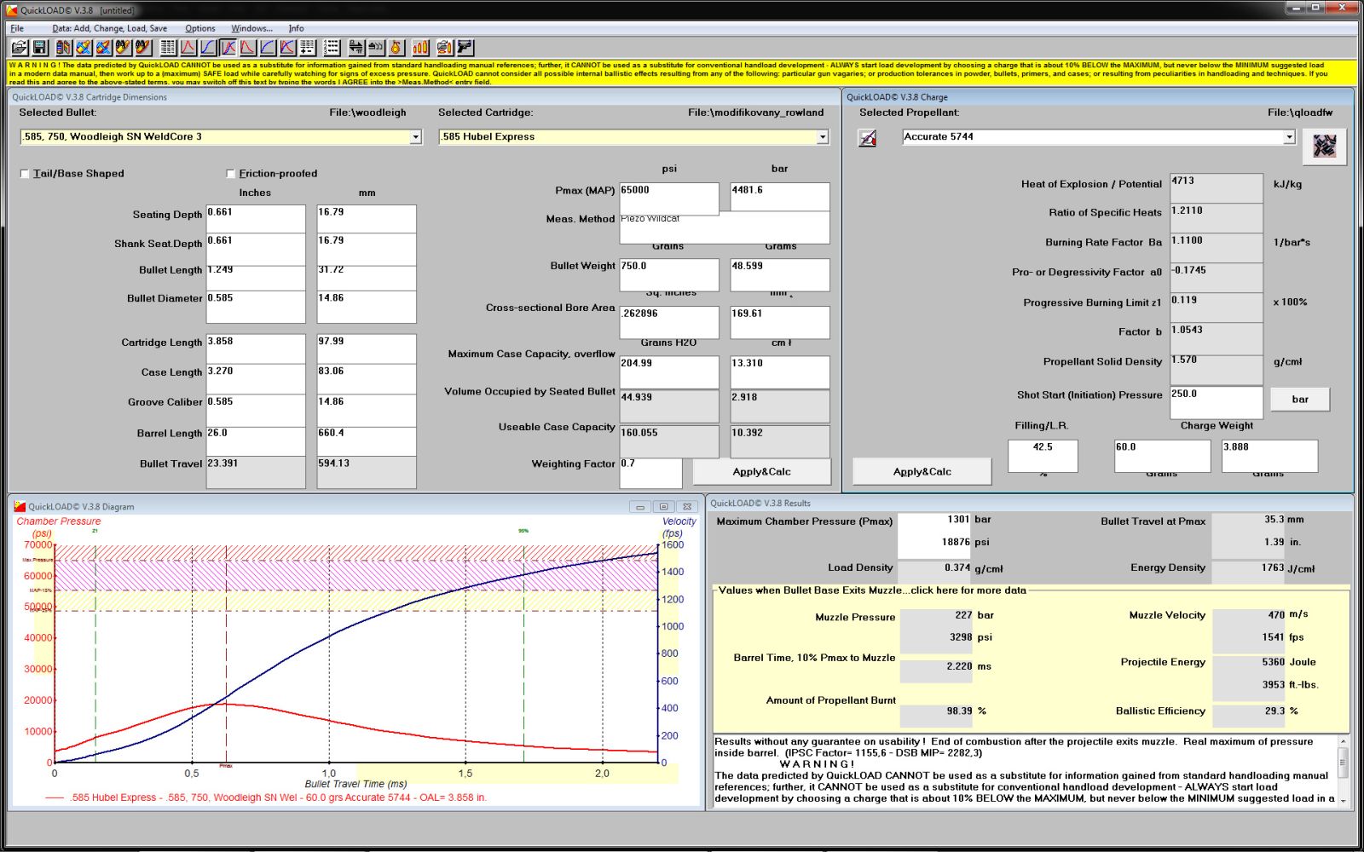Viewport: 1364px width, 852px height.
Task: Open the Info menu
Action: coord(296,28)
